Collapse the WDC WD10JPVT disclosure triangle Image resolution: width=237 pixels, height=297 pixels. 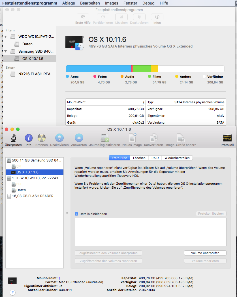(6, 36)
